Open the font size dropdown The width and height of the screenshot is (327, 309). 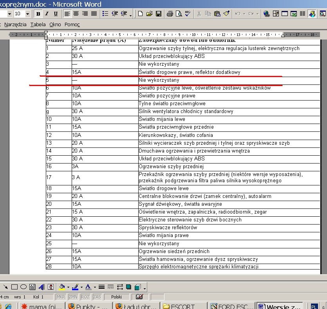[x=27, y=14]
